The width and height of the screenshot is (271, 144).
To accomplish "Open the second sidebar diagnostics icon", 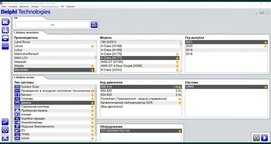I will [x=5, y=30].
